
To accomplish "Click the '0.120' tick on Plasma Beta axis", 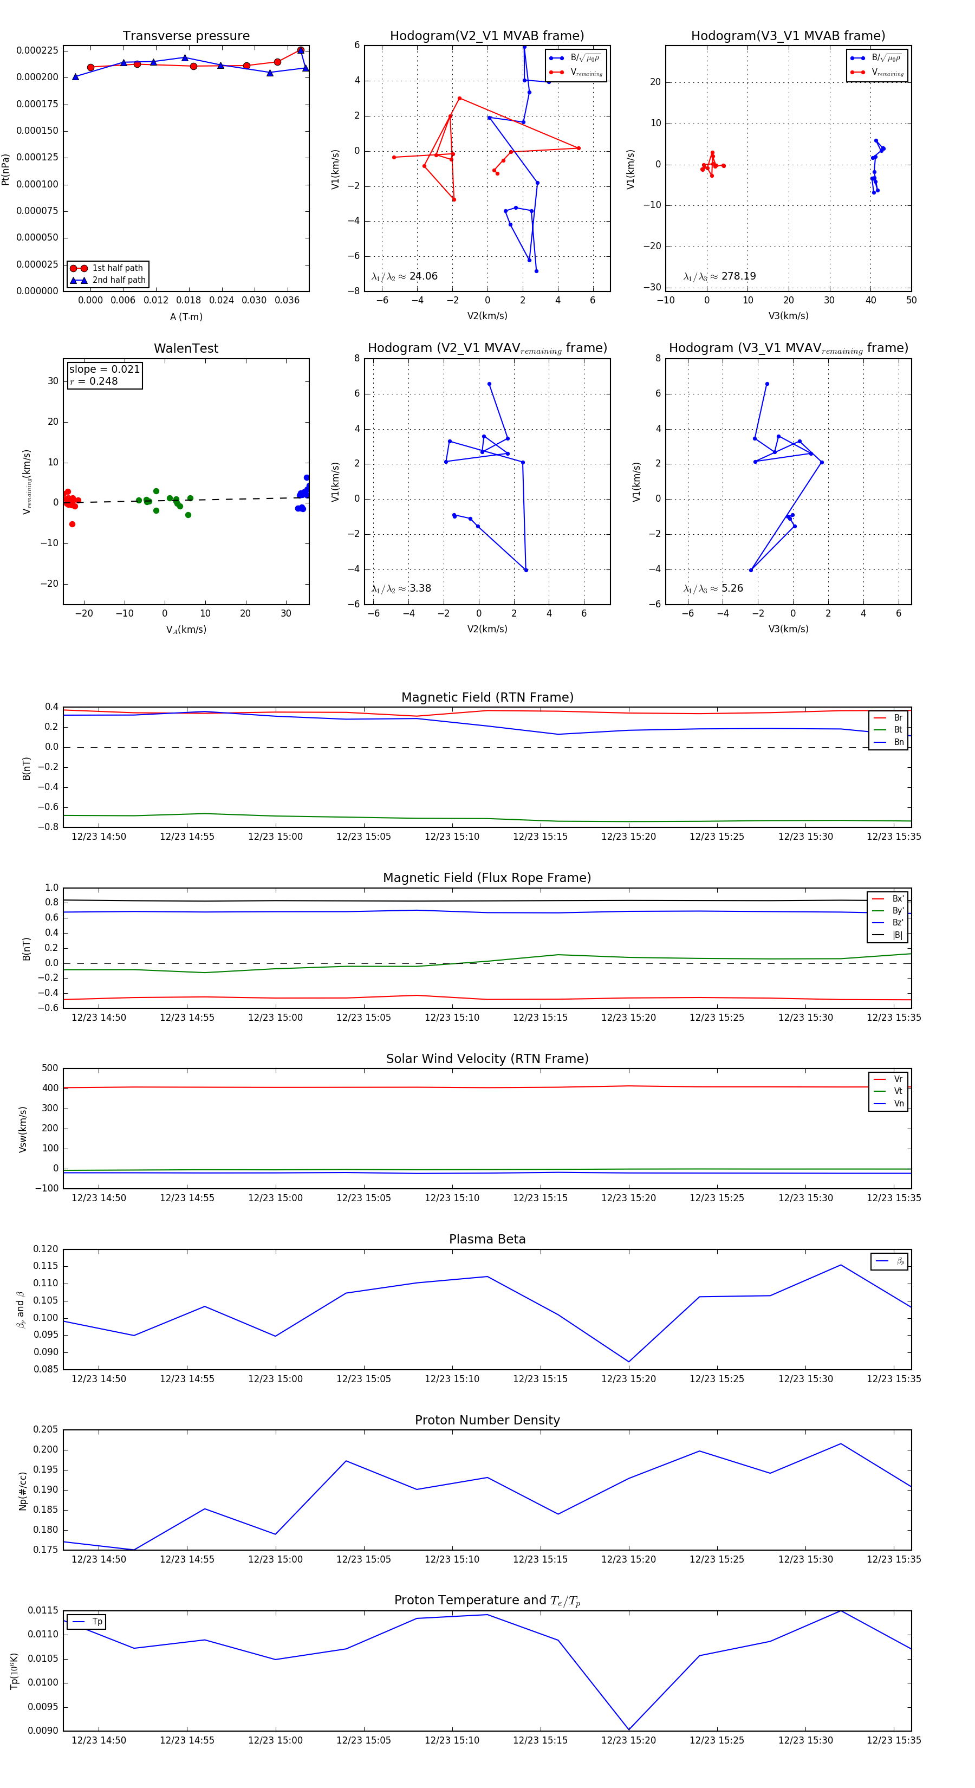I will (x=46, y=1249).
